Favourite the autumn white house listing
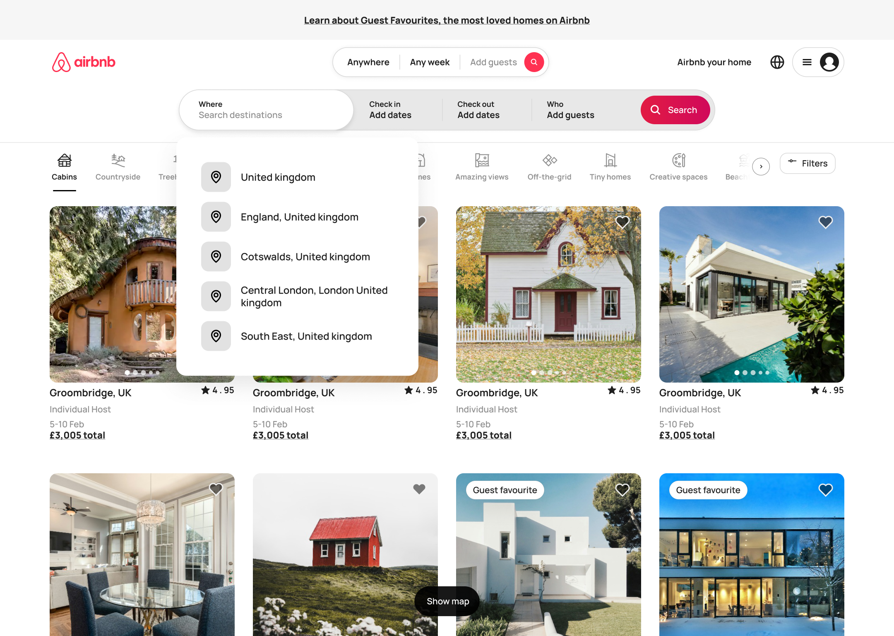This screenshot has width=894, height=636. pos(622,222)
